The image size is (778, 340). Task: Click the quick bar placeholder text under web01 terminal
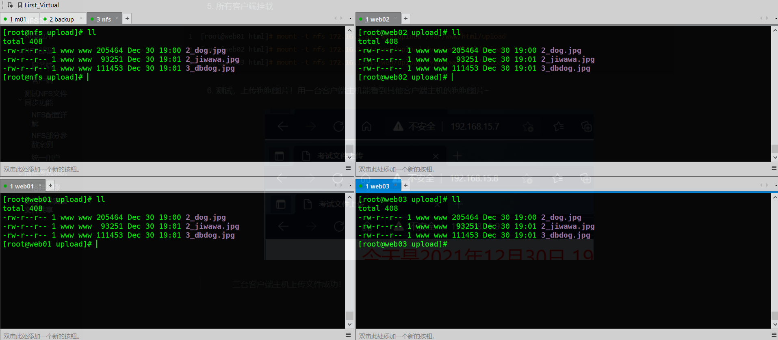coord(41,336)
